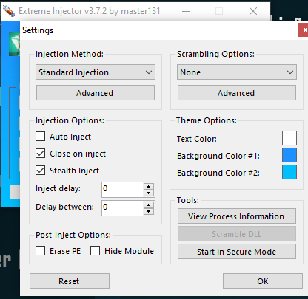This screenshot has width=308, height=299.
Task: Click Advanced under Scrambling Options
Action: (237, 93)
